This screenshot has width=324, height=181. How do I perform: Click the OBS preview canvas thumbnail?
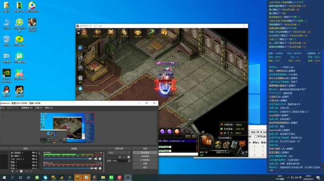(x=67, y=128)
